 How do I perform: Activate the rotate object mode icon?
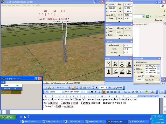point(122,64)
